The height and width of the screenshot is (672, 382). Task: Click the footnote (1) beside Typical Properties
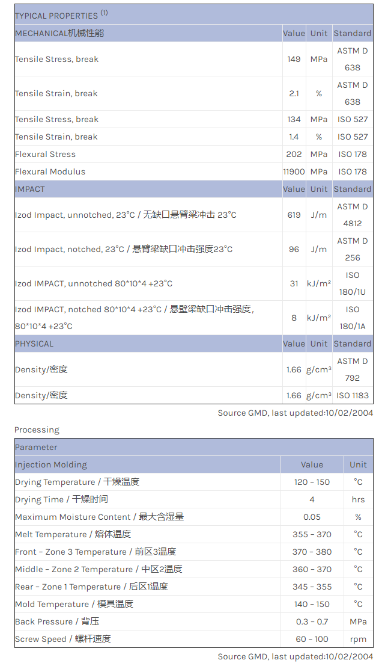click(104, 13)
